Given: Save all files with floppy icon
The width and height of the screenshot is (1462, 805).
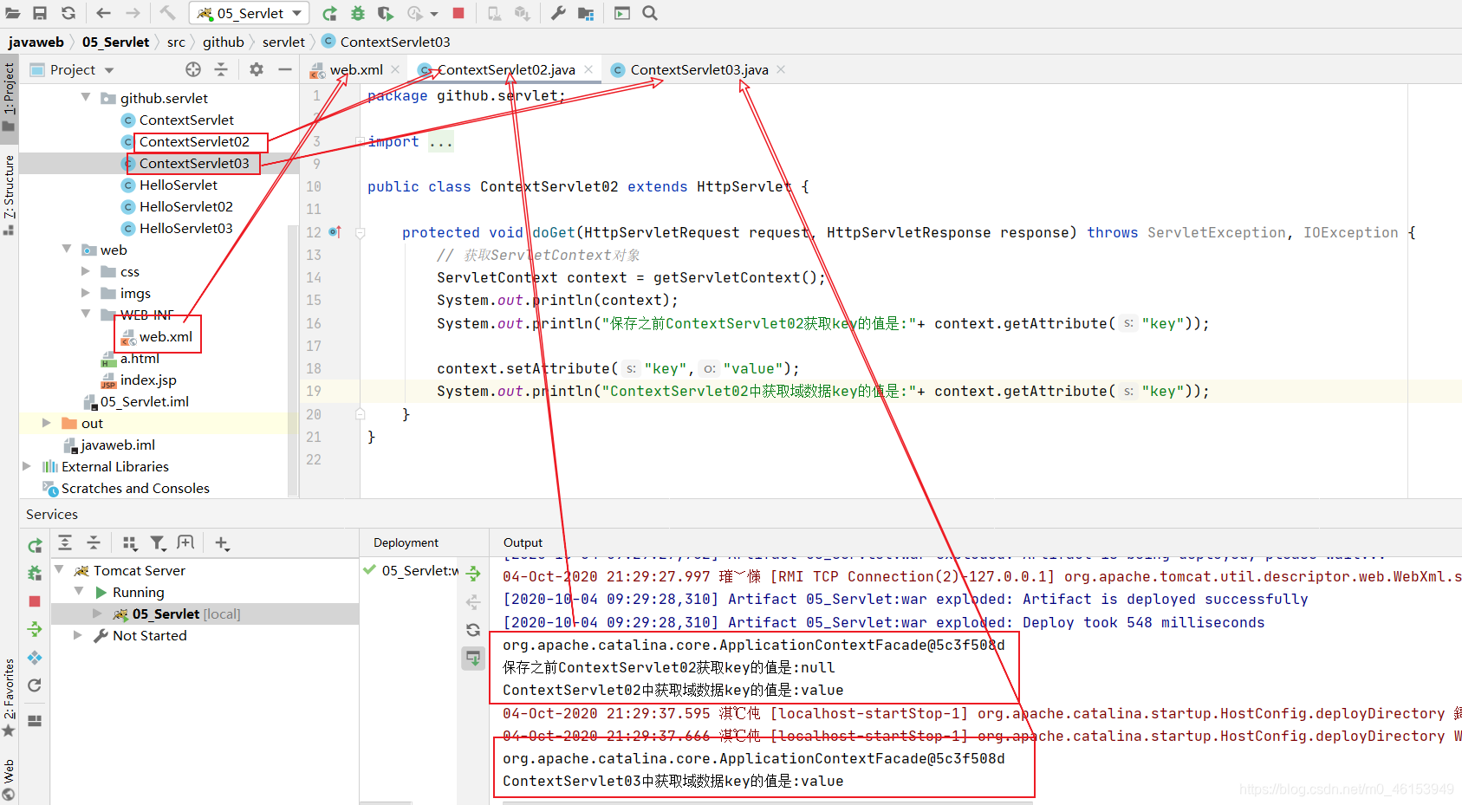Looking at the screenshot, I should tap(40, 13).
